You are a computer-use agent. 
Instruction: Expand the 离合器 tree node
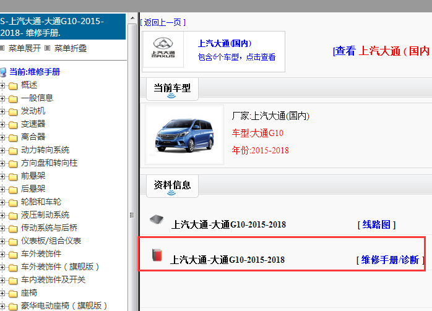click(2, 137)
